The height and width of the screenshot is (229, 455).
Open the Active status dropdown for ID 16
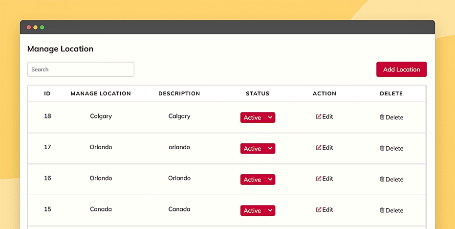pyautogui.click(x=258, y=180)
